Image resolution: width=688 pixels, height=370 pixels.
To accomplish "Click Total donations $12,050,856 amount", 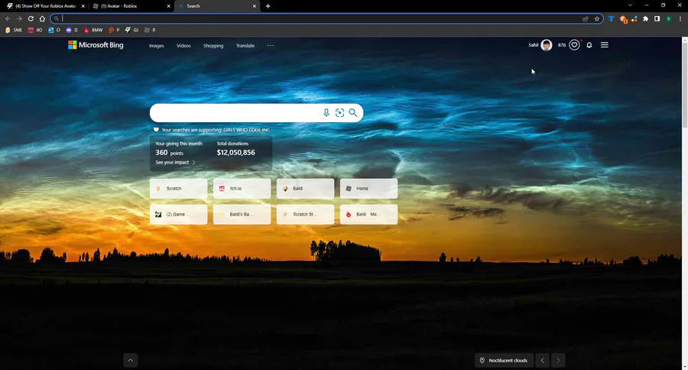I will (235, 153).
